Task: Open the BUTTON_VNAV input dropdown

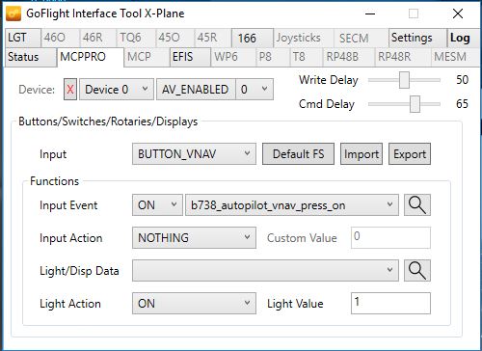Action: [194, 154]
